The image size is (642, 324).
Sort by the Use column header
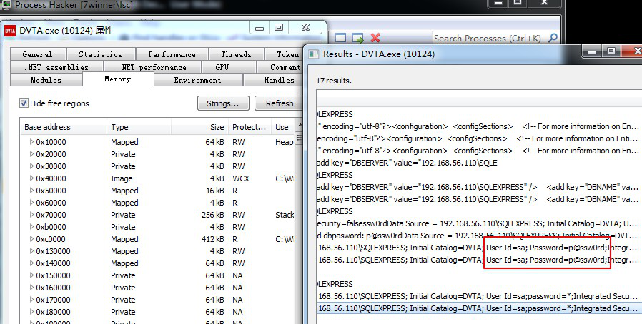point(283,127)
